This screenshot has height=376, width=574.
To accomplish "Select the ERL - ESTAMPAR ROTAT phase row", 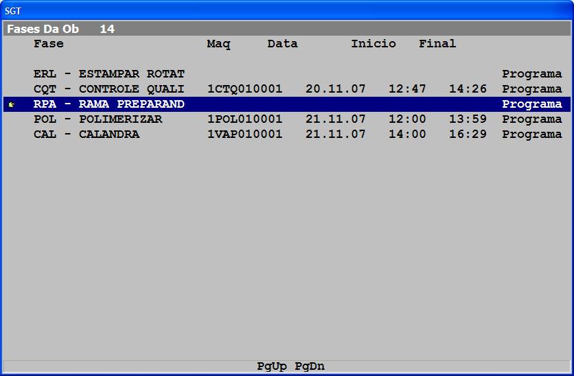I will coord(108,74).
